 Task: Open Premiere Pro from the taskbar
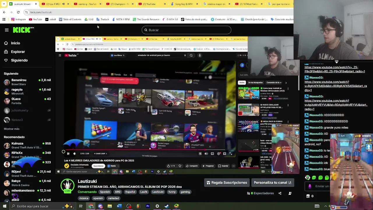point(148,206)
